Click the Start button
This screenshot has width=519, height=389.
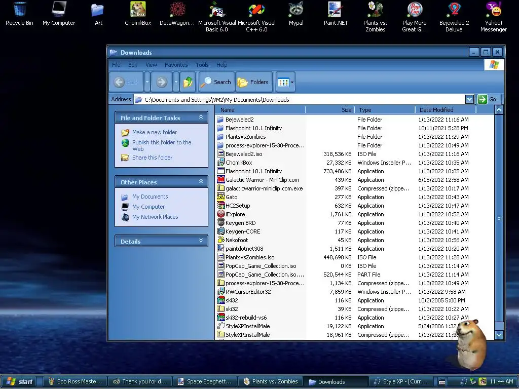pyautogui.click(x=20, y=381)
